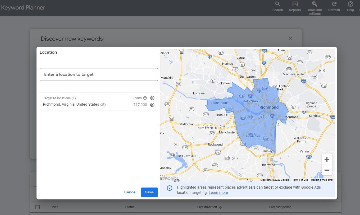Image resolution: width=360 pixels, height=215 pixels.
Task: Click Williamson Farms label on map
Action: pos(301,140)
